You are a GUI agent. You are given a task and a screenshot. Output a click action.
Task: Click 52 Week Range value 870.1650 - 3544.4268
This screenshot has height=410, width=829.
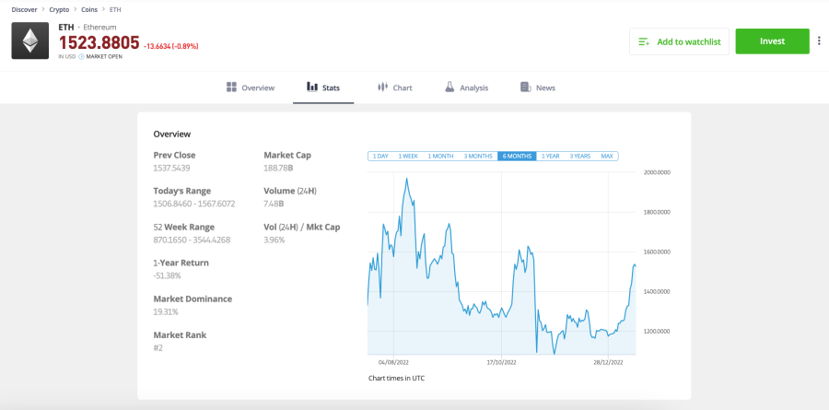point(192,240)
